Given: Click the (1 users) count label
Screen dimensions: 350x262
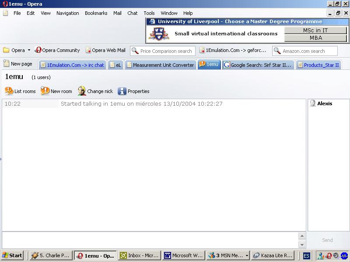Looking at the screenshot, I should [41, 77].
